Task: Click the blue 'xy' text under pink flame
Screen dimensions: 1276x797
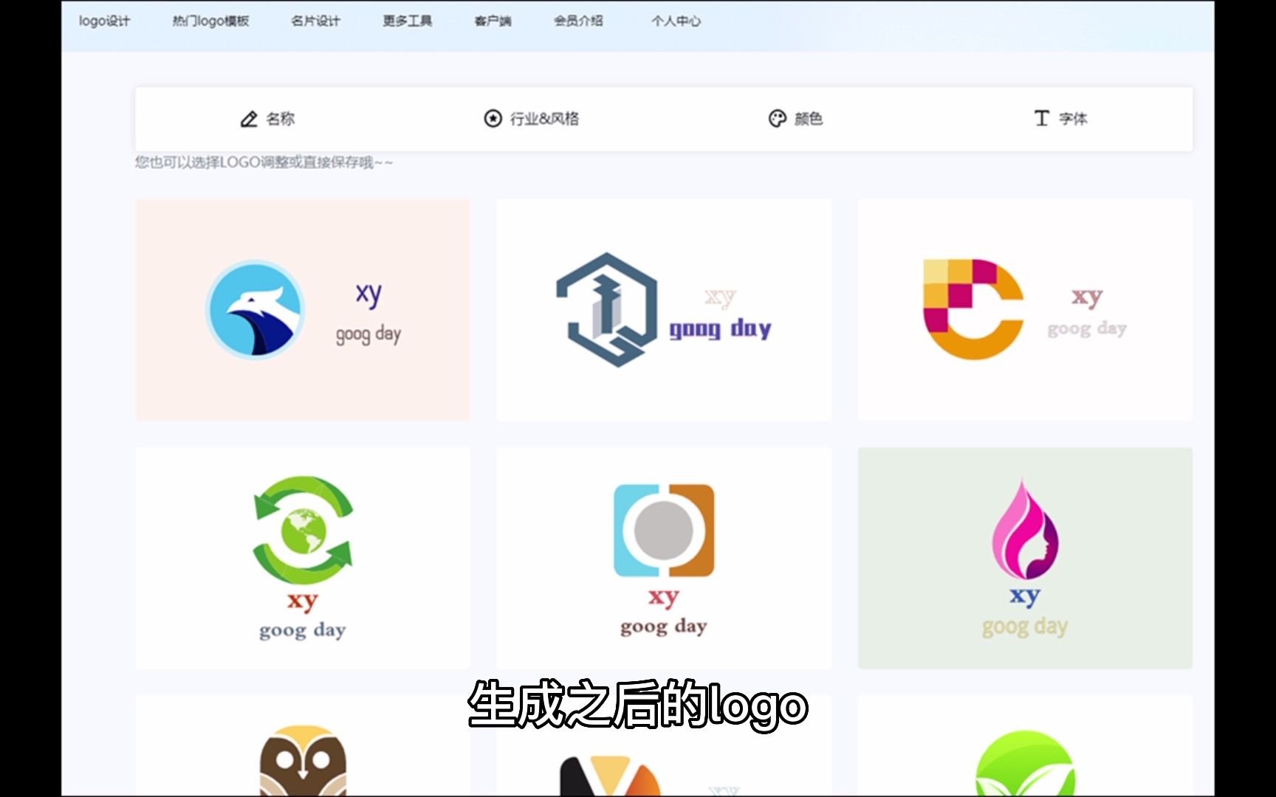Action: [x=1025, y=596]
